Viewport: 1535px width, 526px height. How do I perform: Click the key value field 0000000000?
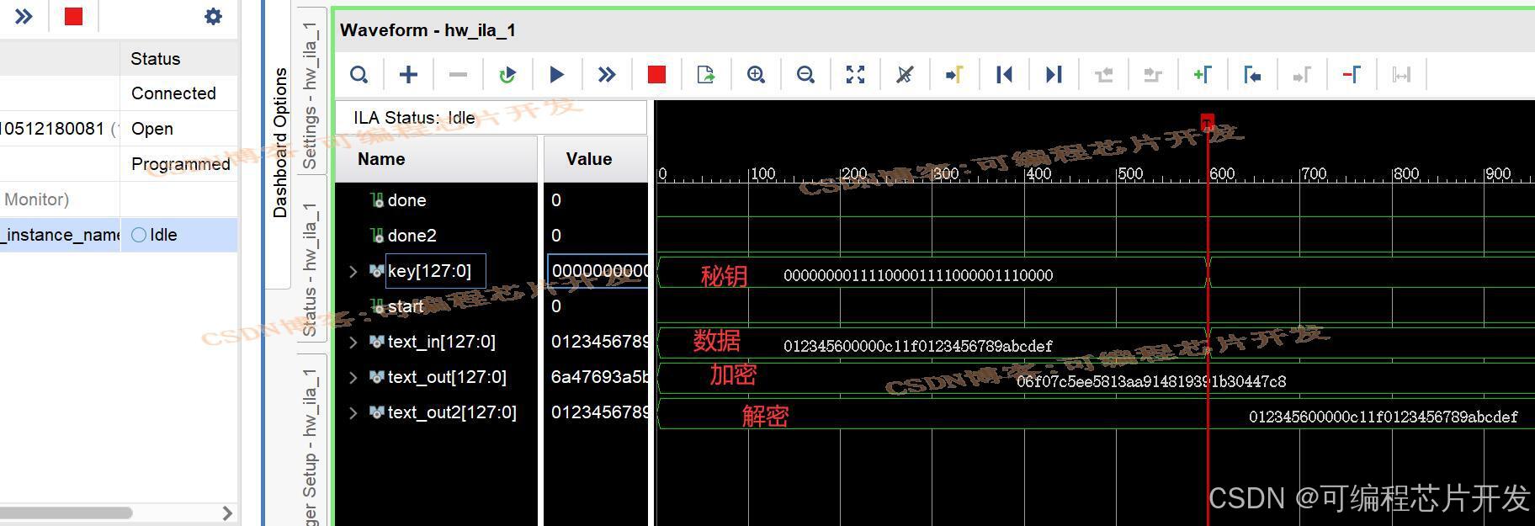pos(598,271)
